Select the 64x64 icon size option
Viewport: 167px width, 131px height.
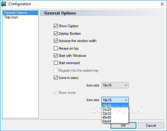pyautogui.click(x=115, y=121)
